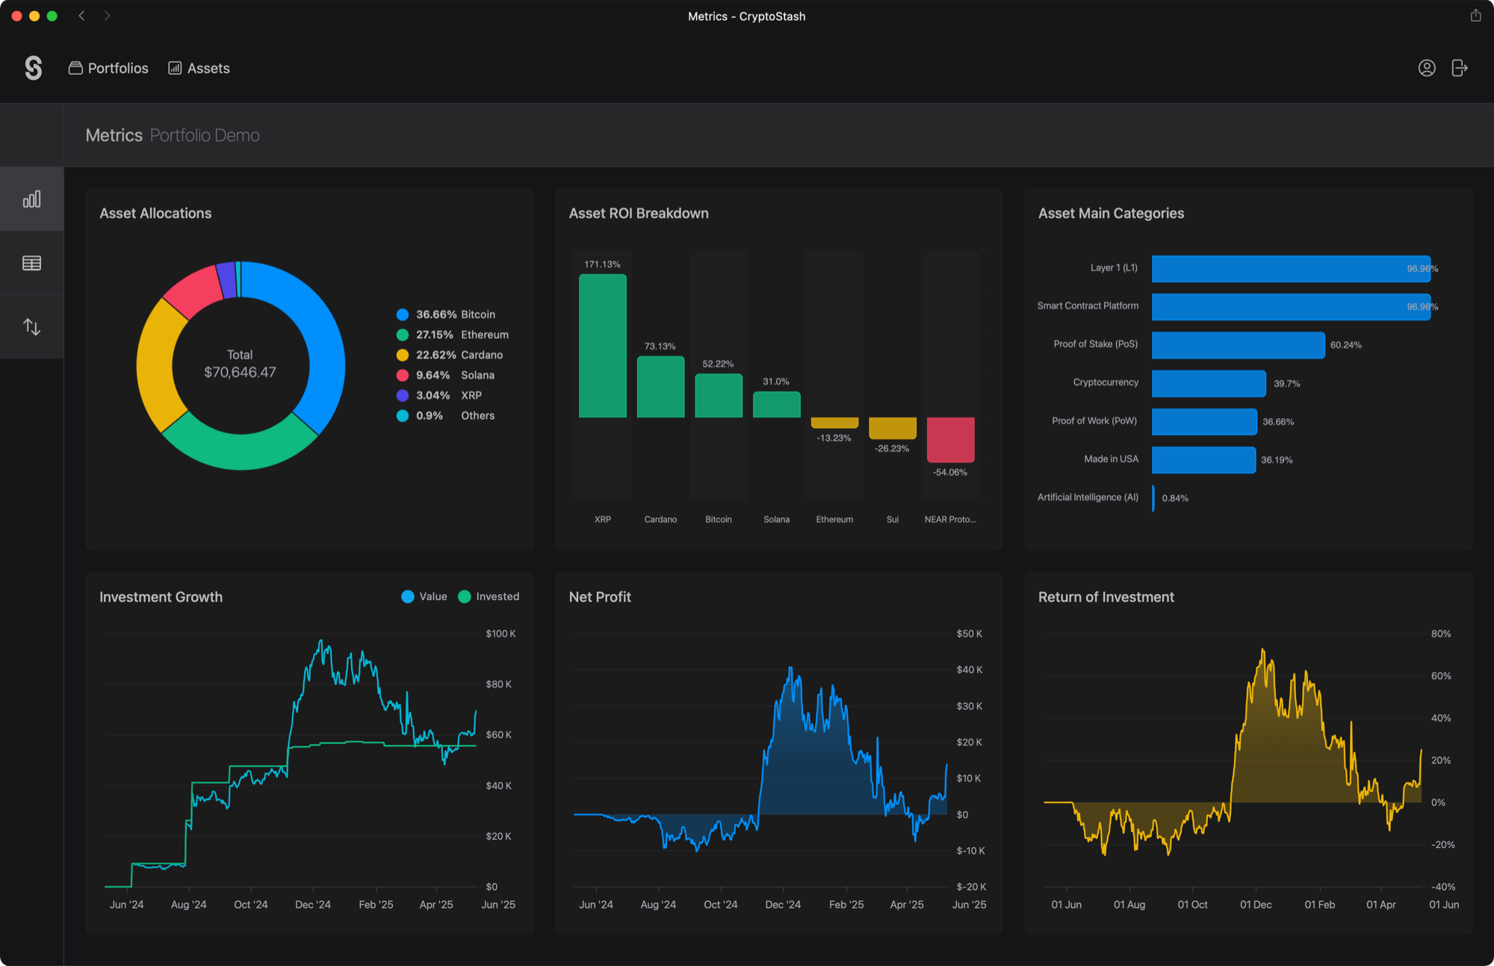
Task: Click the logout icon in the top right
Action: (1460, 67)
